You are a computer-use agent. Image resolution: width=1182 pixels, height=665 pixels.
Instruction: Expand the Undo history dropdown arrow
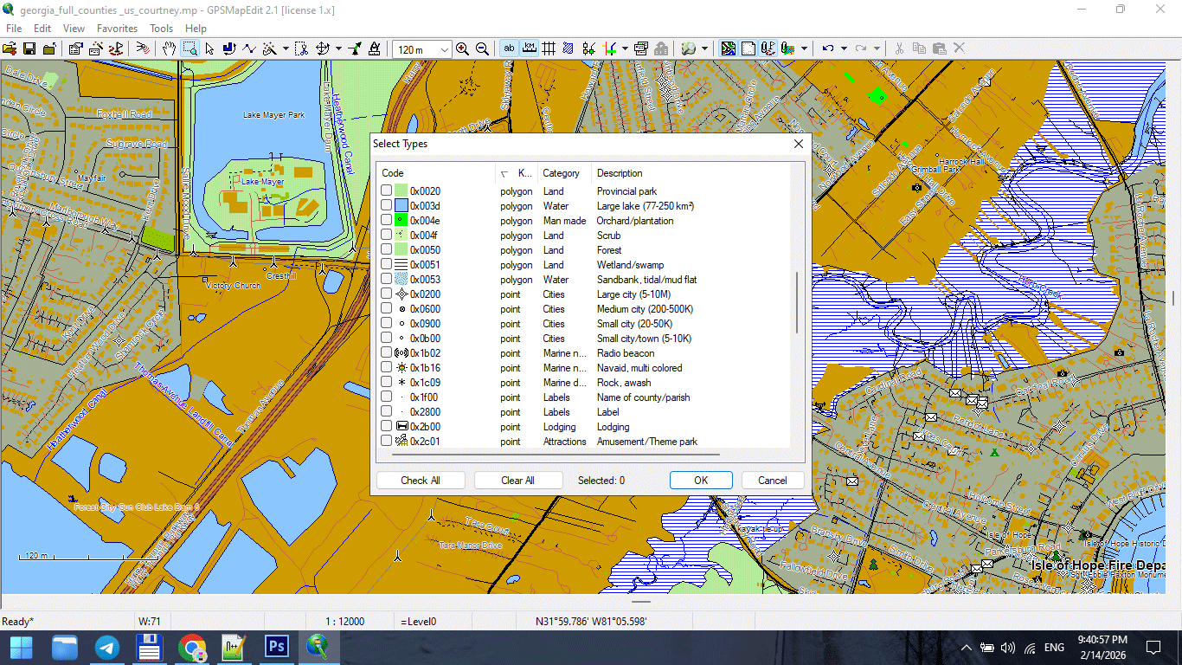(x=845, y=48)
